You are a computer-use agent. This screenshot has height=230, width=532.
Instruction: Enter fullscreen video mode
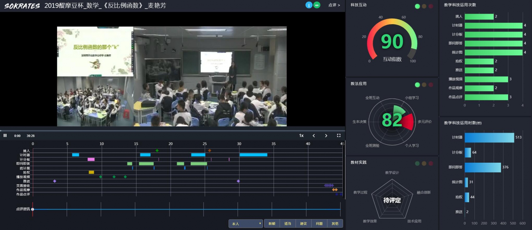click(338, 136)
